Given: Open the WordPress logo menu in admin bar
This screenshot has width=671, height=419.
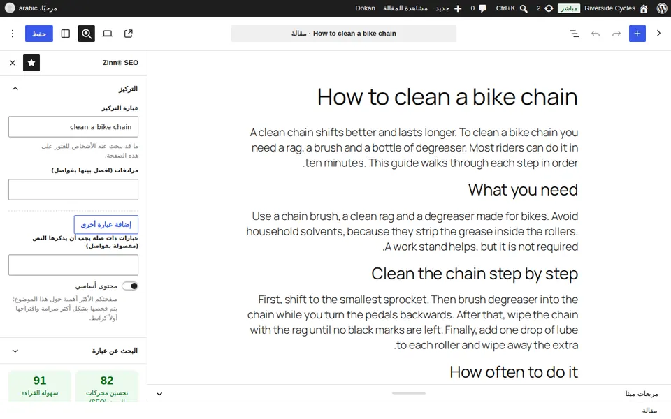Looking at the screenshot, I should point(661,8).
